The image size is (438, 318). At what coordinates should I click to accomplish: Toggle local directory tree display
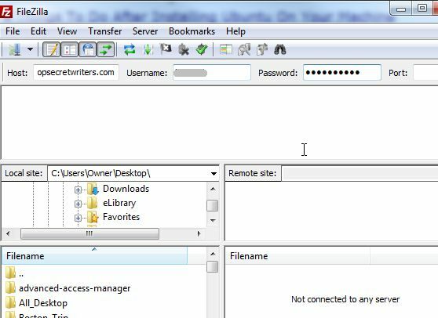(x=69, y=50)
